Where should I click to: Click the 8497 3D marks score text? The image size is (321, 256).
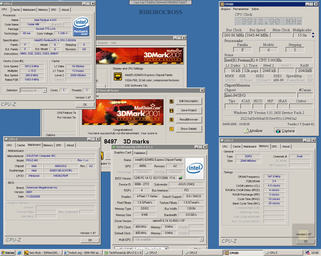(126, 141)
